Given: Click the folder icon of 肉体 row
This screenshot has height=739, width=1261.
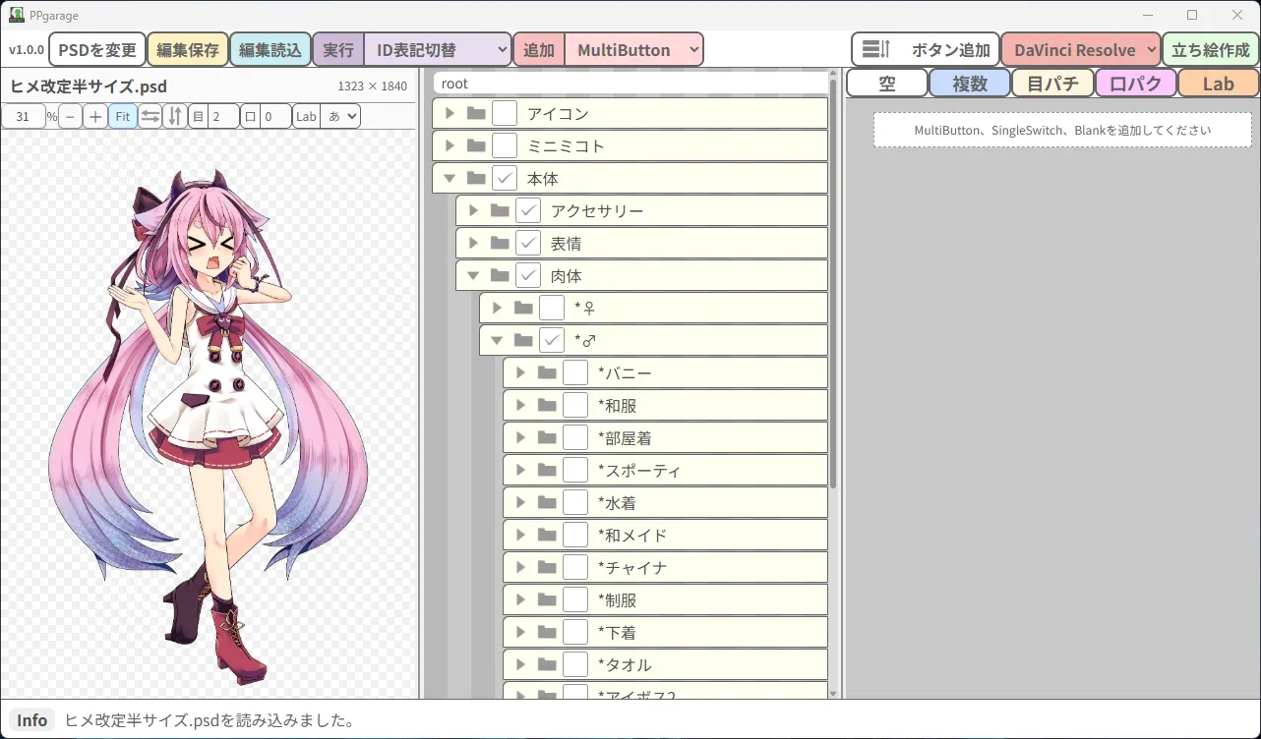Looking at the screenshot, I should (x=501, y=275).
